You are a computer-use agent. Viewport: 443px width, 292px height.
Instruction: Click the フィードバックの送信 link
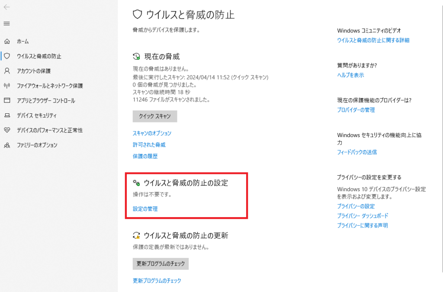(356, 152)
